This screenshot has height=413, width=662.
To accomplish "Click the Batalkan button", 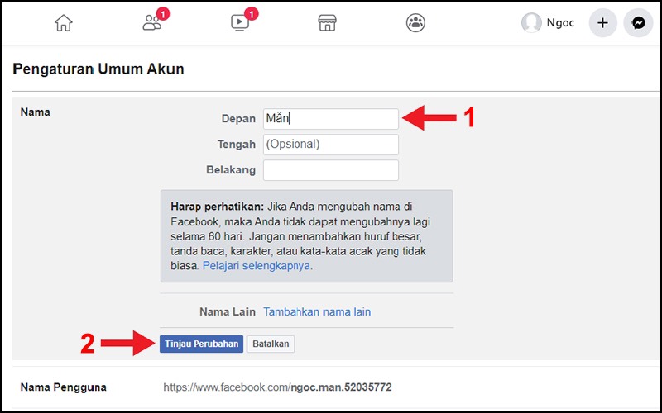I will click(x=271, y=344).
